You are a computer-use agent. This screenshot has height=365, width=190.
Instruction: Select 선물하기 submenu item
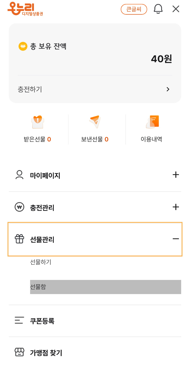41,262
